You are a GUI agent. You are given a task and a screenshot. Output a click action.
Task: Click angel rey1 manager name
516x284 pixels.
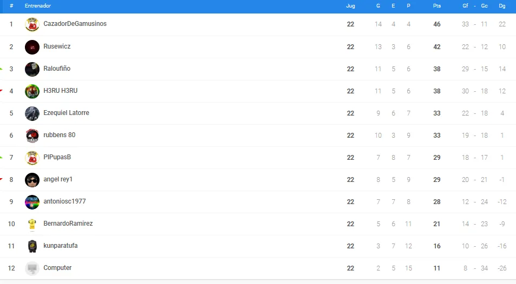click(x=58, y=179)
